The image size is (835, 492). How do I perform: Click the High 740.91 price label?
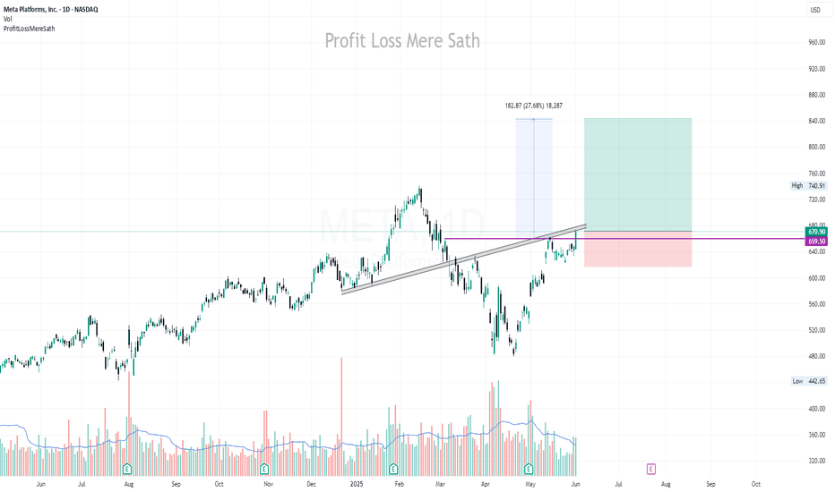coord(808,186)
